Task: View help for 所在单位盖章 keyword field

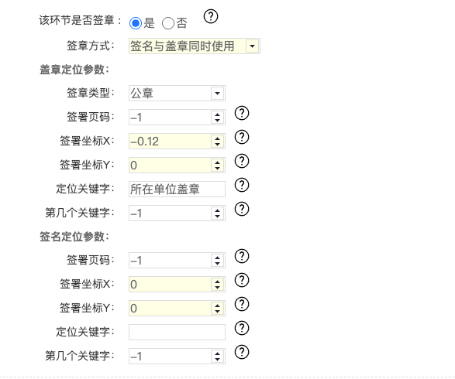Action: tap(242, 185)
